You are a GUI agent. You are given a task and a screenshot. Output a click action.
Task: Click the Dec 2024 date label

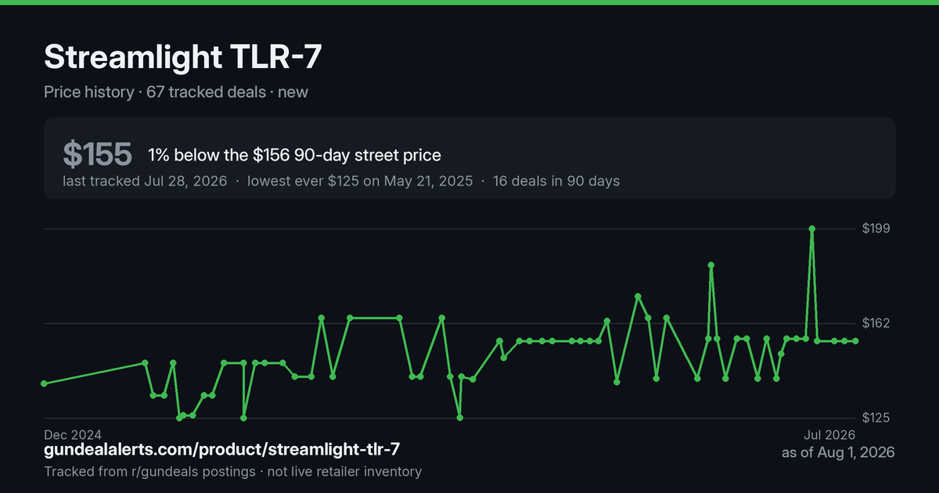[x=73, y=434]
